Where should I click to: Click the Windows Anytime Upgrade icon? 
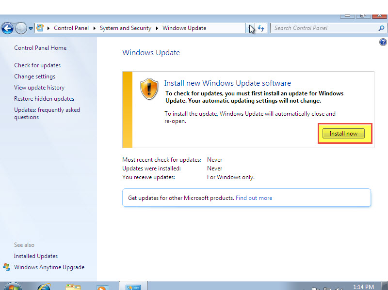pos(7,267)
